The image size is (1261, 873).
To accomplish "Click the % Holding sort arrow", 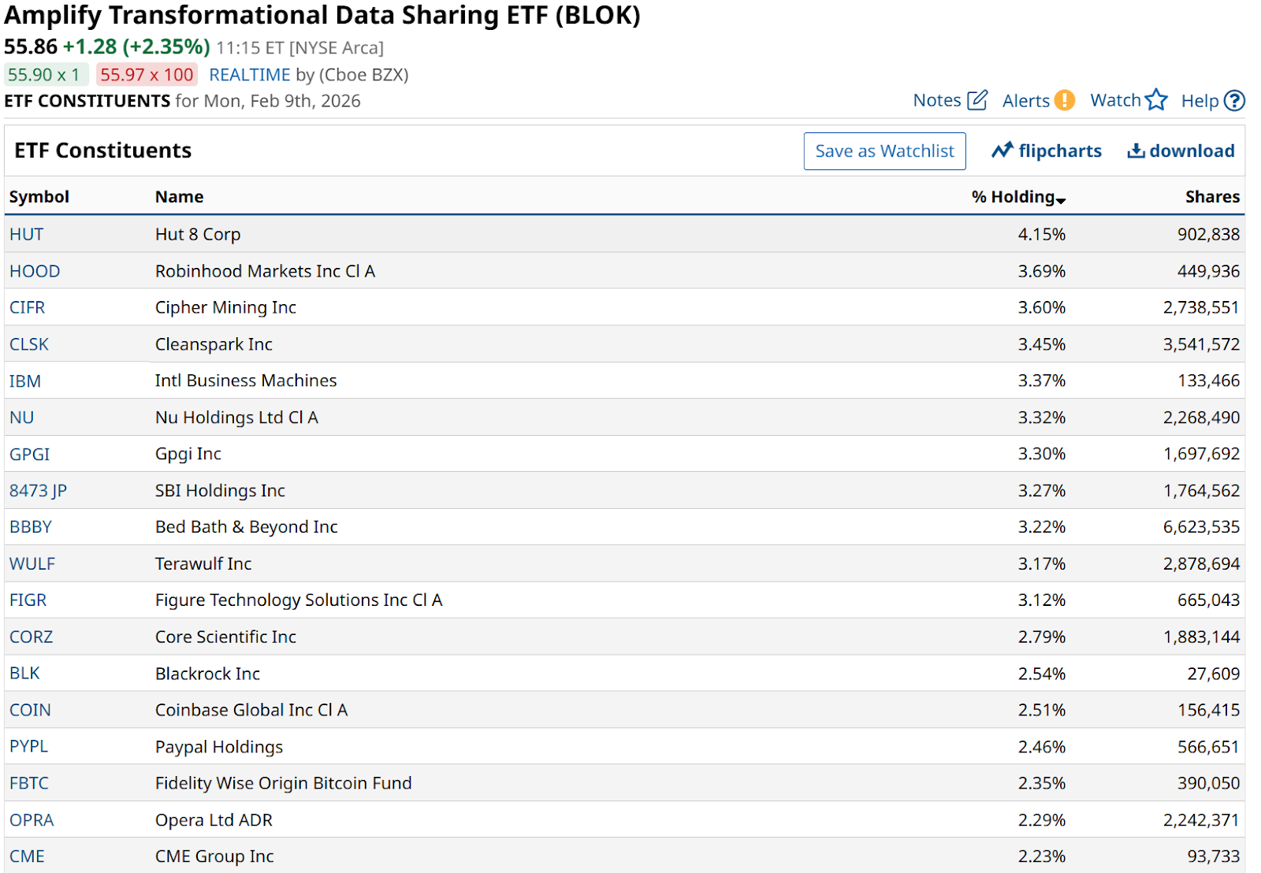I will (1061, 200).
